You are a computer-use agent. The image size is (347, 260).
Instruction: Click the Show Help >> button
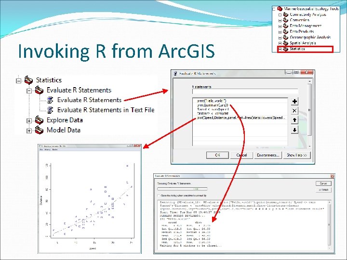point(297,155)
